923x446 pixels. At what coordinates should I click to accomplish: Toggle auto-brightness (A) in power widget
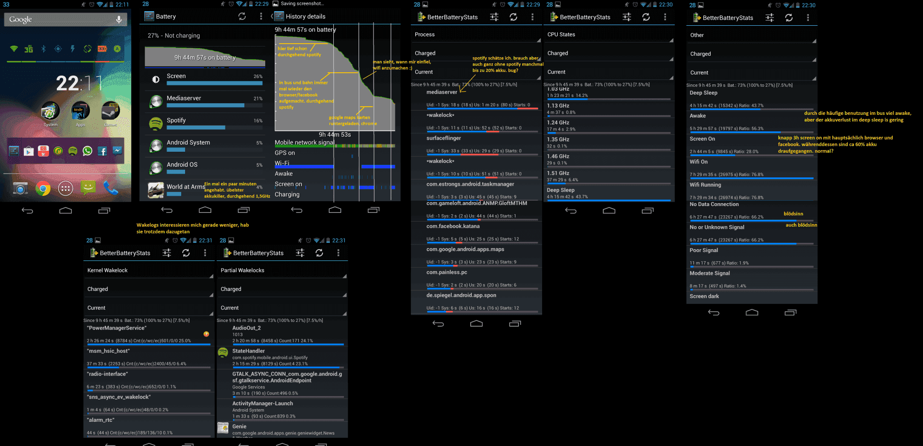tap(117, 49)
